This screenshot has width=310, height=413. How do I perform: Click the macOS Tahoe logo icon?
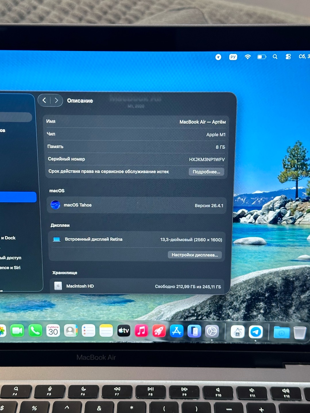[x=55, y=205]
